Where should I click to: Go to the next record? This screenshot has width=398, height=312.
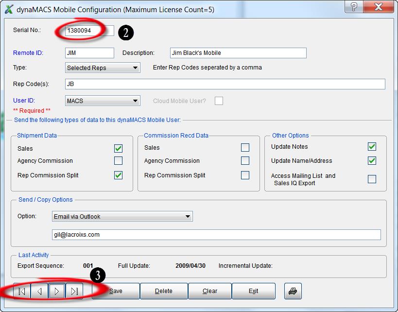pos(57,291)
